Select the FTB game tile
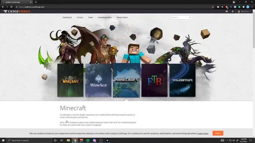 (x=154, y=80)
